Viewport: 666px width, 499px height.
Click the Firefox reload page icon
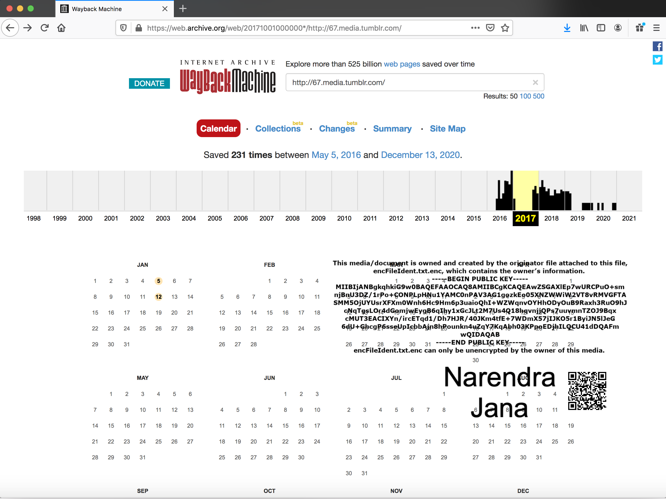pos(45,28)
